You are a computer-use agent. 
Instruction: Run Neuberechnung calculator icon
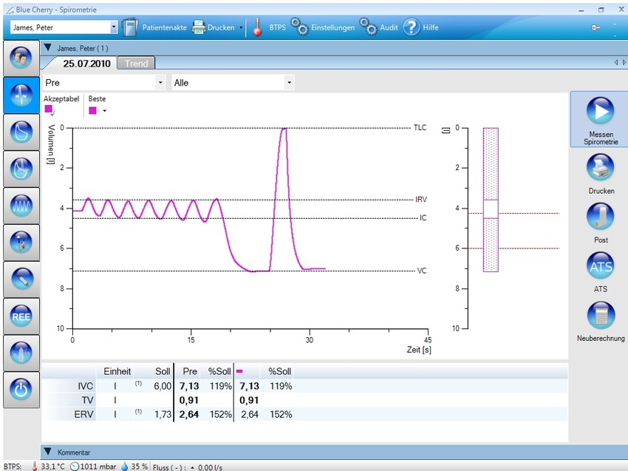[600, 316]
